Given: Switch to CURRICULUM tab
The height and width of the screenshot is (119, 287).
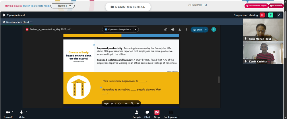Looking at the screenshot, I should 197,5.
